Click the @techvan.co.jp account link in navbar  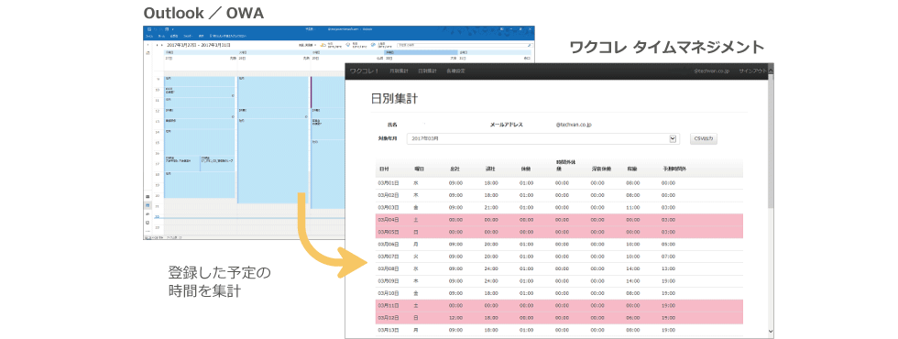point(711,71)
